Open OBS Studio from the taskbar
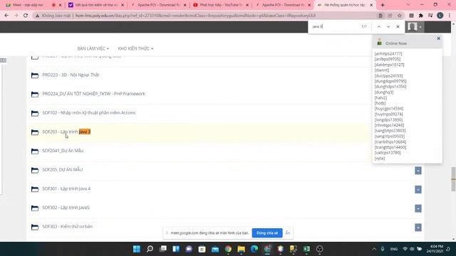The image size is (456, 256). pyautogui.click(x=320, y=249)
